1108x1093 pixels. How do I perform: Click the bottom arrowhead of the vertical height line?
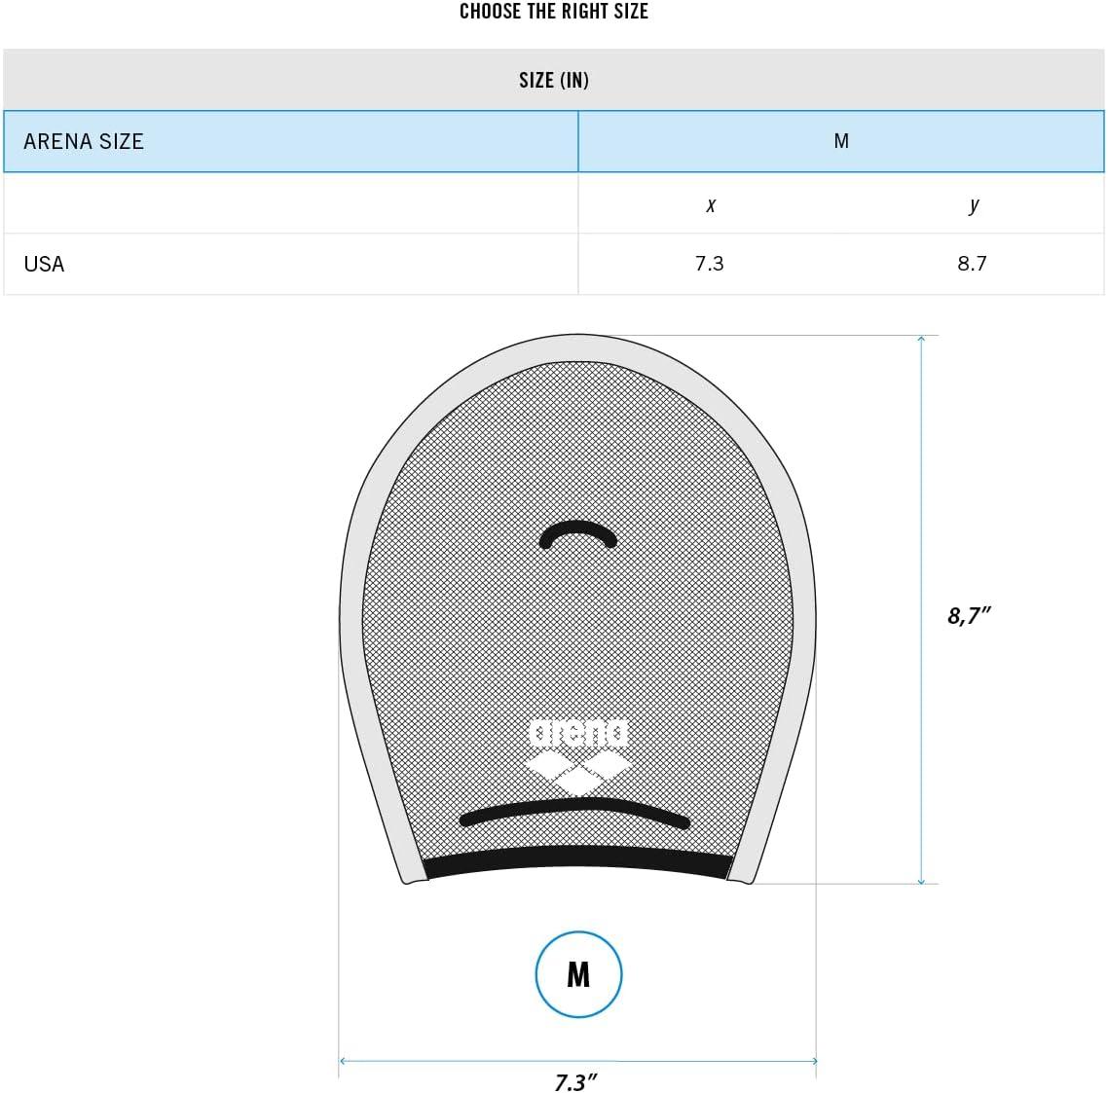(x=921, y=880)
